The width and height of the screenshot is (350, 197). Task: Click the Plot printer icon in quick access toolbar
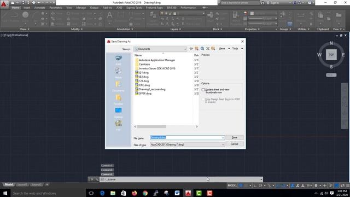(34, 3)
